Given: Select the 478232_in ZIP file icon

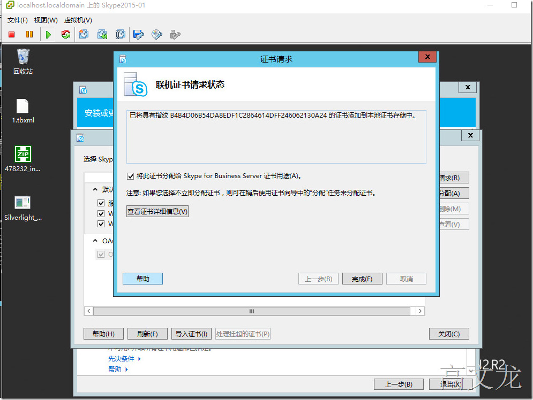Looking at the screenshot, I should (x=23, y=159).
